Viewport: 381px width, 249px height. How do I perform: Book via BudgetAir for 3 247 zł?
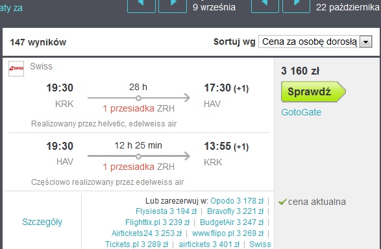tap(232, 222)
